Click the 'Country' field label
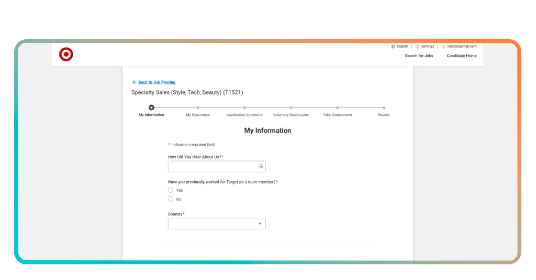536x280 pixels. 176,214
